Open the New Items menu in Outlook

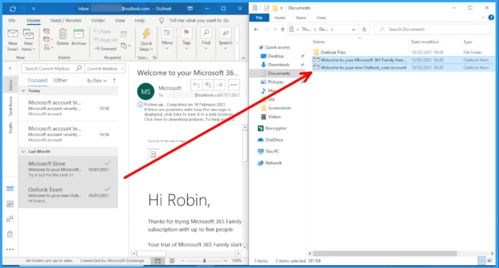coord(28,40)
